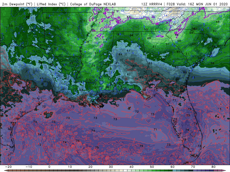230x172 pixels.
Task: Click the 70 tick label on the color bar
Action: (193, 167)
